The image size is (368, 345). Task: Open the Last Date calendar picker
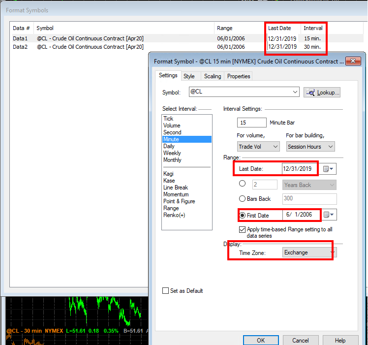(x=329, y=169)
